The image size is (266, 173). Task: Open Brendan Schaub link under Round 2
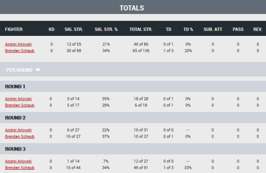click(20, 137)
